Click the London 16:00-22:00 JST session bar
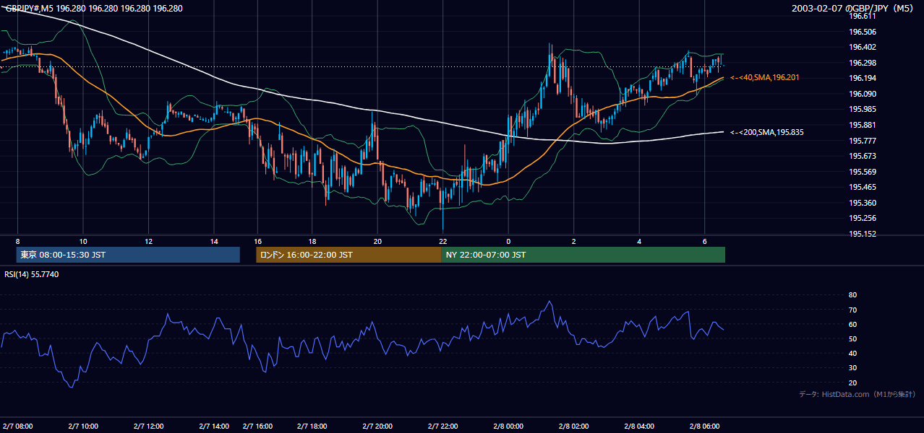 348,255
